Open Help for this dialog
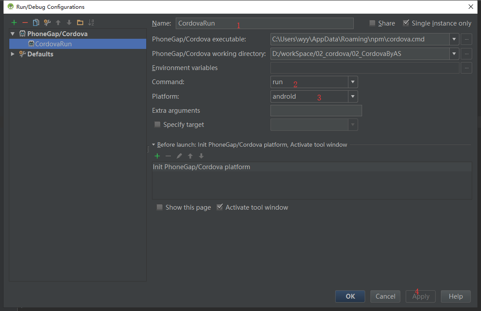The height and width of the screenshot is (311, 481). click(456, 296)
